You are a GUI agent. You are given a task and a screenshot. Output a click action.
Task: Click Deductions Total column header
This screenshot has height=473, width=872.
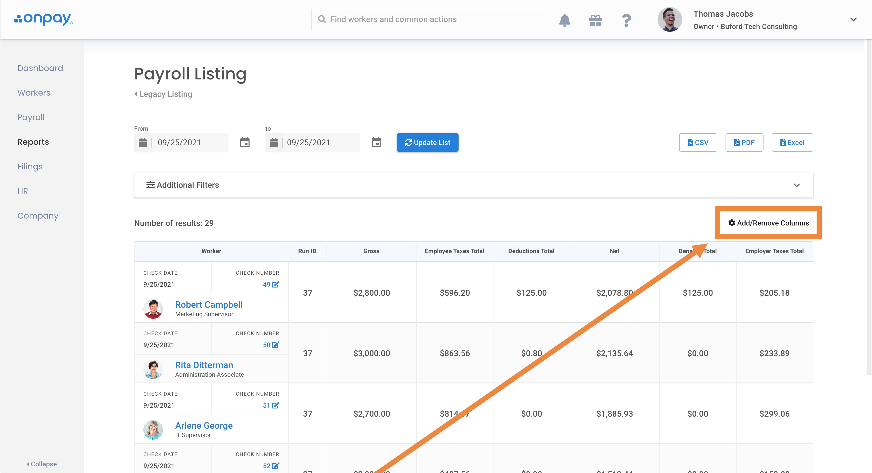coord(531,251)
